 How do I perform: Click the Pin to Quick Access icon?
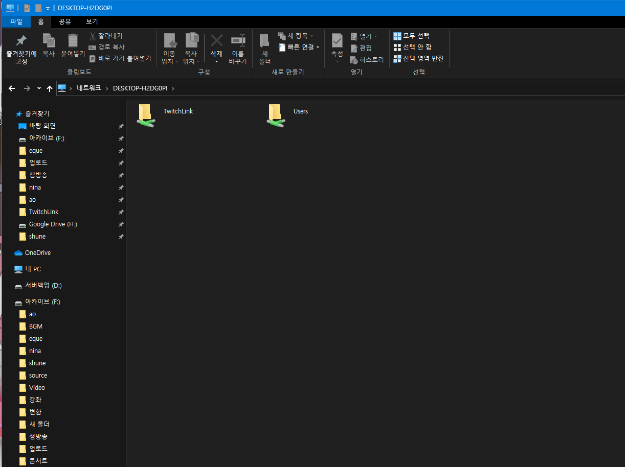pyautogui.click(x=21, y=41)
